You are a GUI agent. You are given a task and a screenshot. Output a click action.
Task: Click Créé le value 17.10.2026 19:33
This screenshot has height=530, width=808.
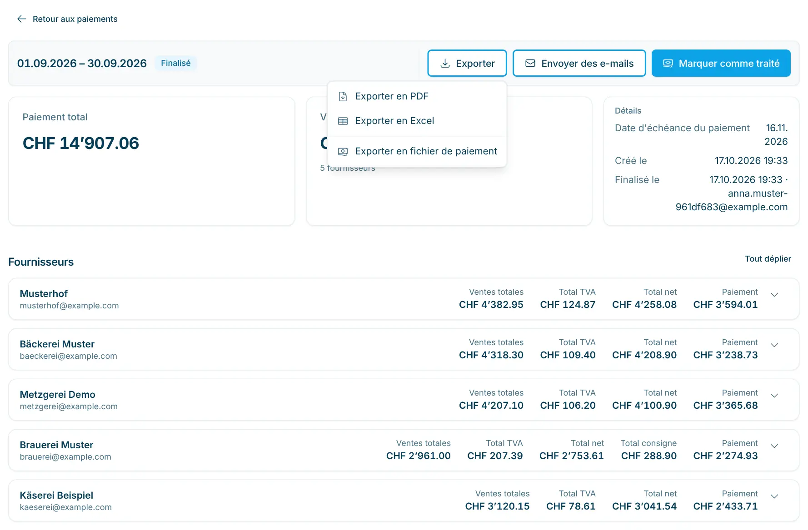pyautogui.click(x=751, y=161)
